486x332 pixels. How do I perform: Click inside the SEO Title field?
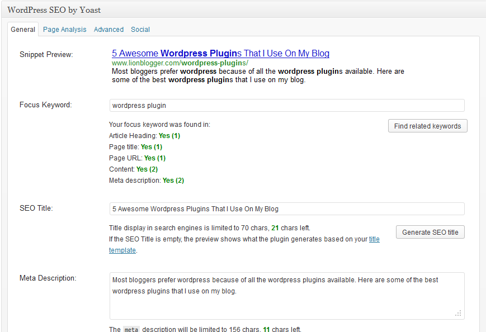click(x=286, y=208)
